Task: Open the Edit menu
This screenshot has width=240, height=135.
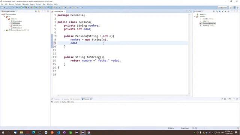Action: click(6, 4)
